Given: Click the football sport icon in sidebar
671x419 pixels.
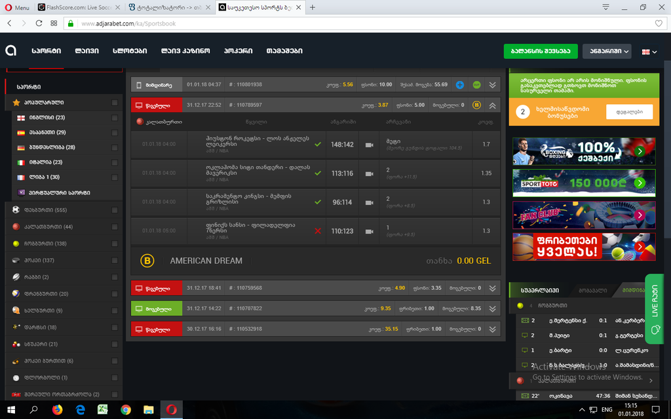Looking at the screenshot, I should point(16,210).
